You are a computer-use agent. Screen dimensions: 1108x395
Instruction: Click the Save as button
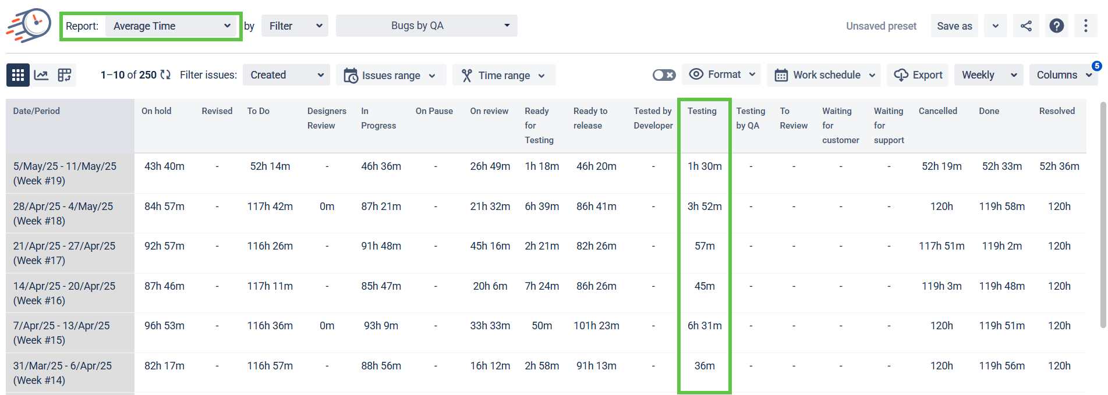coord(955,26)
